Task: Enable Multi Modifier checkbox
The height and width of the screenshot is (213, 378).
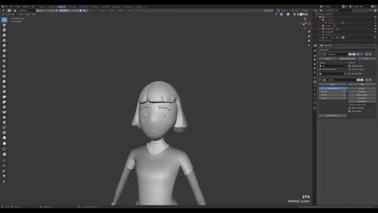Action: (350, 73)
